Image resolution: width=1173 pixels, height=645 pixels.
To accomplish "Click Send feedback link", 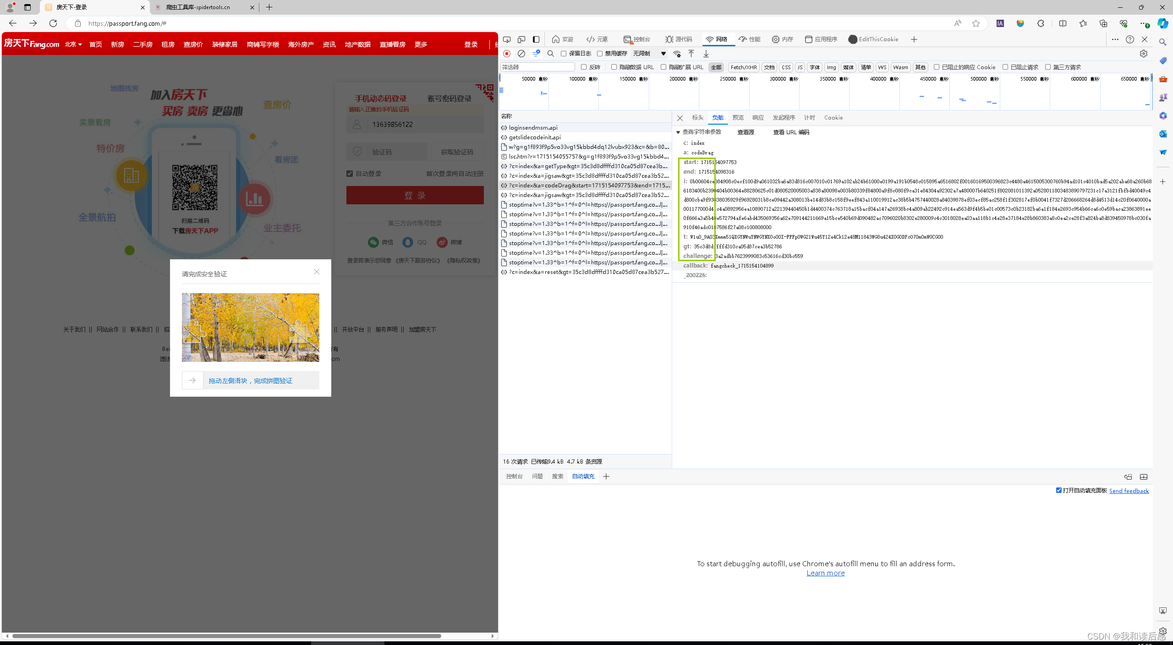I will pyautogui.click(x=1129, y=491).
